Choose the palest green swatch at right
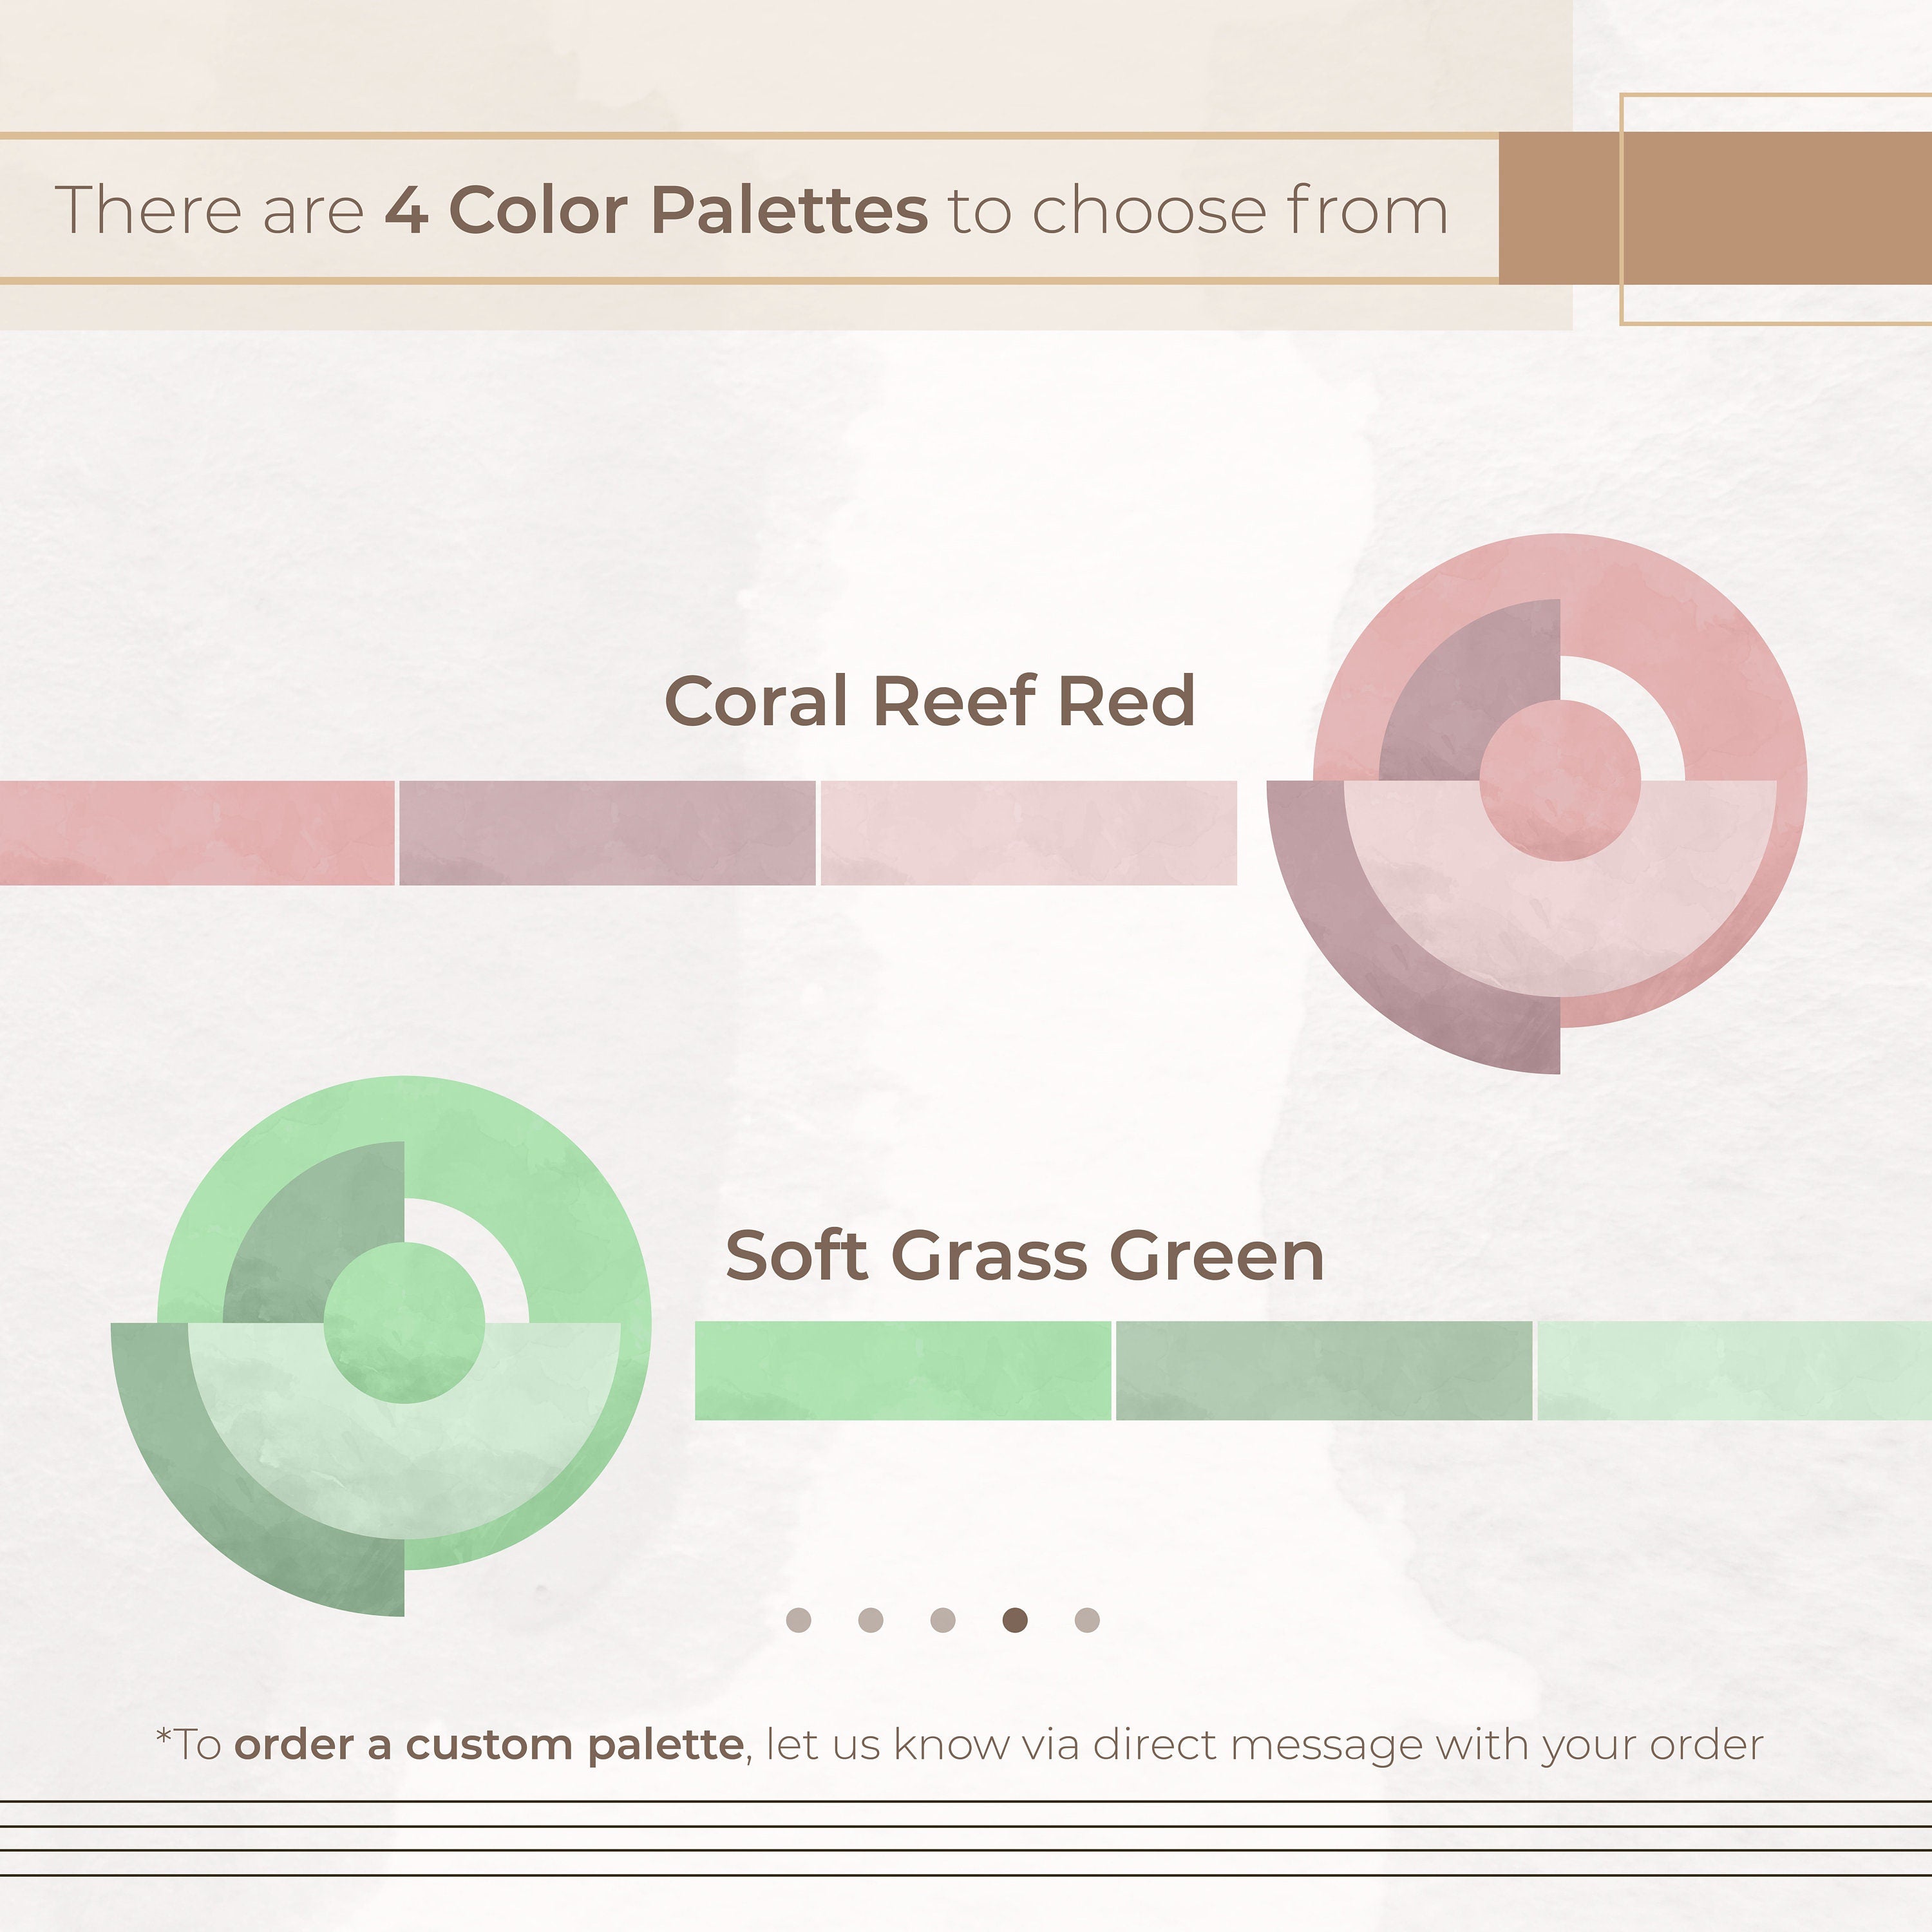Image resolution: width=1932 pixels, height=1932 pixels. 1733,1371
